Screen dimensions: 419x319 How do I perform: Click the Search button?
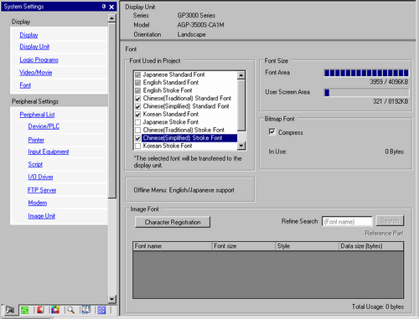[x=390, y=221]
